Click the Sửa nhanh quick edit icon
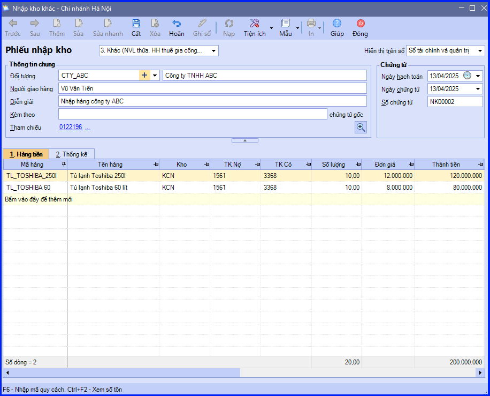490x396 pixels. [x=108, y=23]
